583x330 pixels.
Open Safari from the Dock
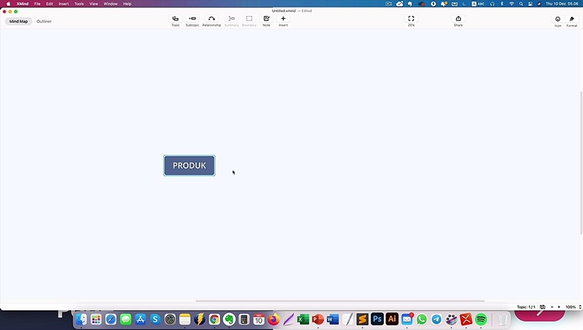[111, 319]
